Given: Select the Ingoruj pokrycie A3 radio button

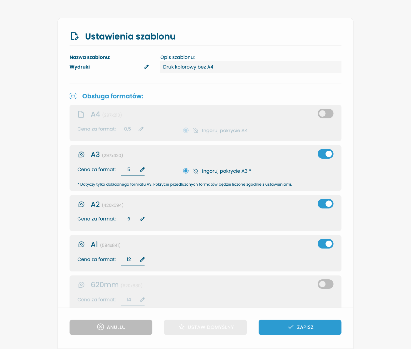Looking at the screenshot, I should pyautogui.click(x=186, y=171).
